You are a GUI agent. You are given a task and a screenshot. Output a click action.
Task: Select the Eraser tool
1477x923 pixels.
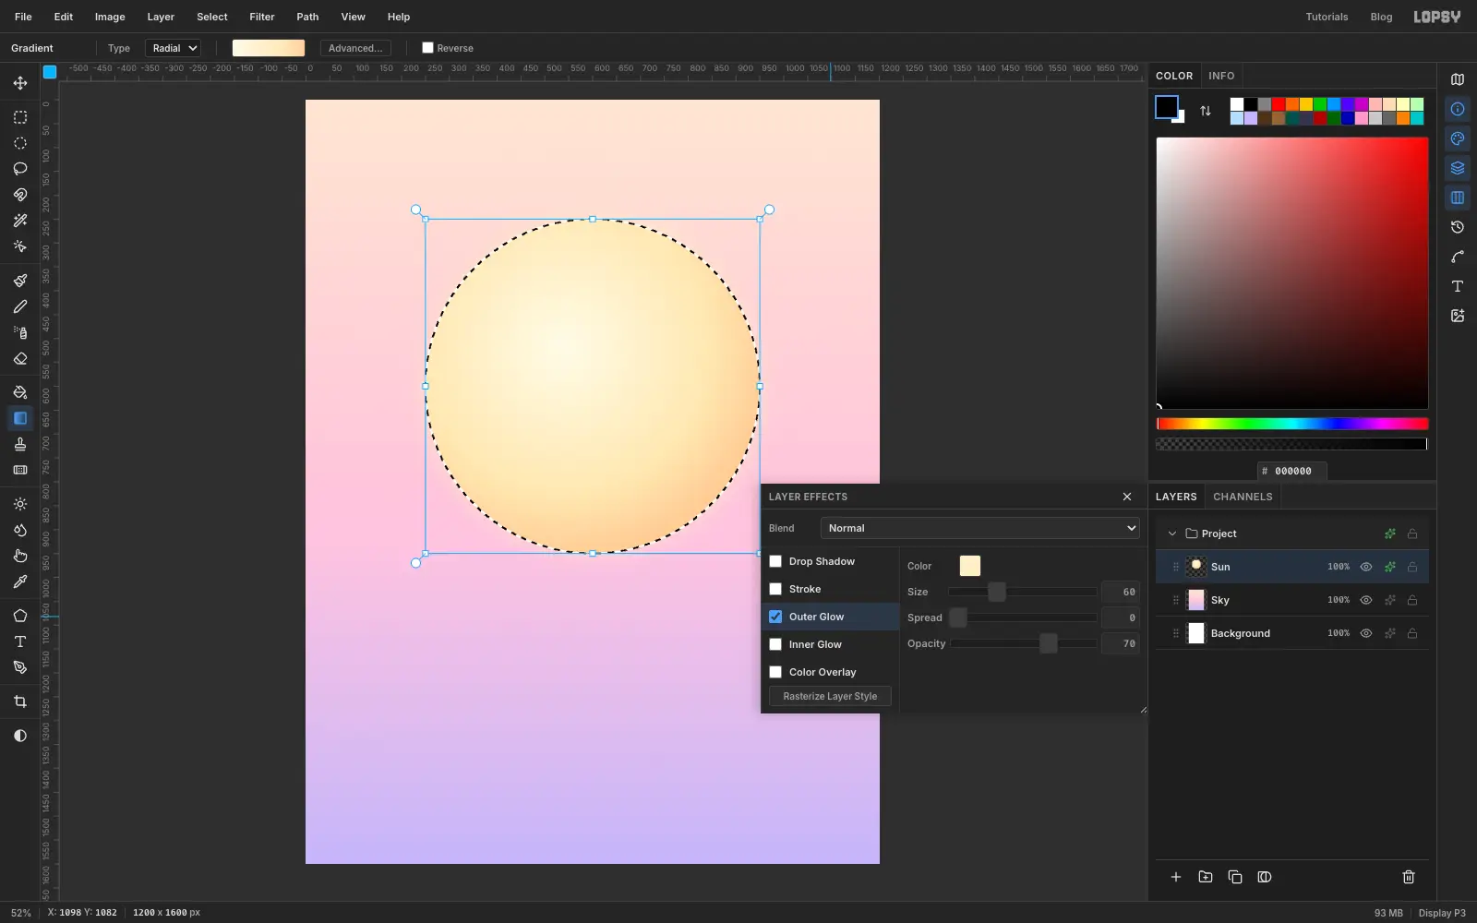(x=20, y=358)
